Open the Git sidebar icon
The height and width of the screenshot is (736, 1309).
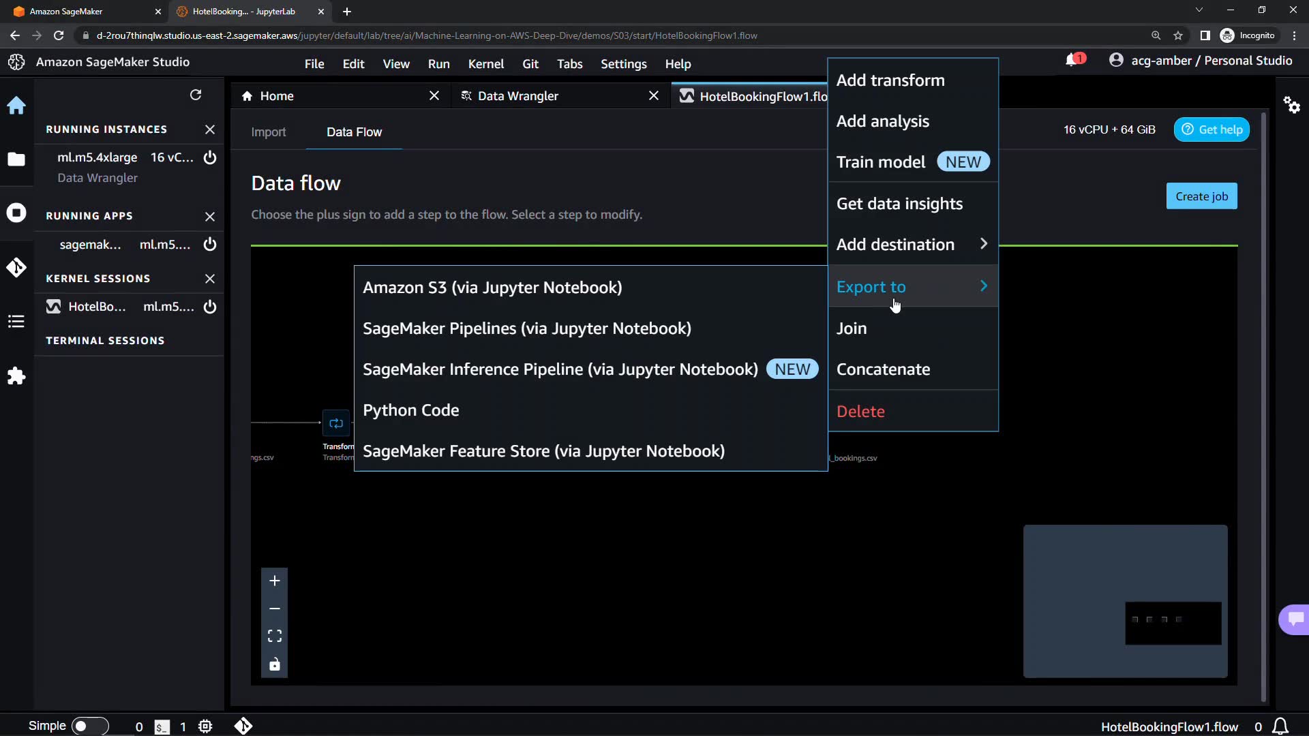[x=16, y=267]
